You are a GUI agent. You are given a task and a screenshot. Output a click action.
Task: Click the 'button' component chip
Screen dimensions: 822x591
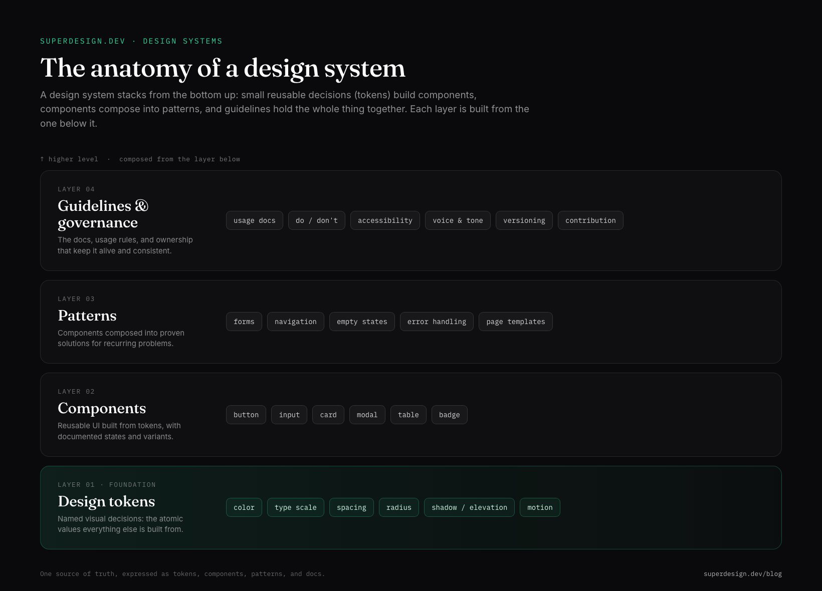(246, 415)
